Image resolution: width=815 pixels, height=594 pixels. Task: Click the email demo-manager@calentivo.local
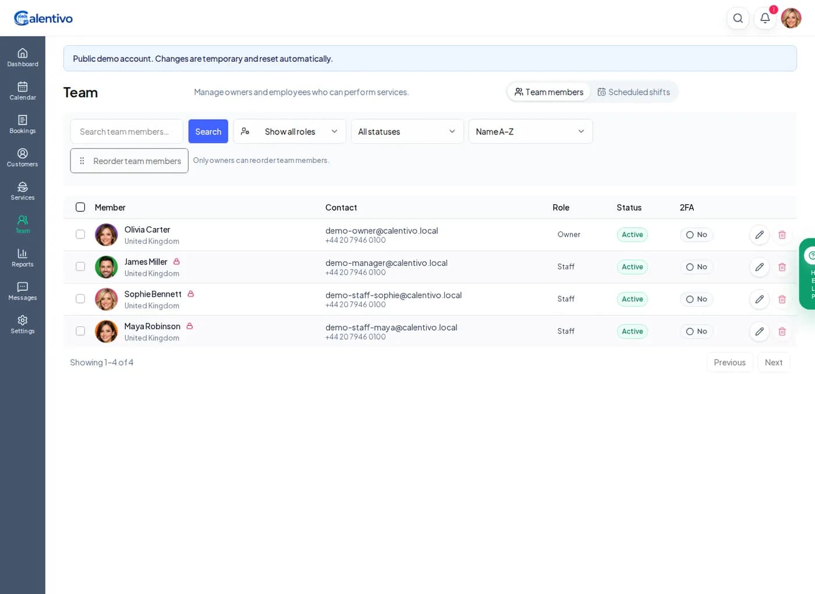[387, 263]
